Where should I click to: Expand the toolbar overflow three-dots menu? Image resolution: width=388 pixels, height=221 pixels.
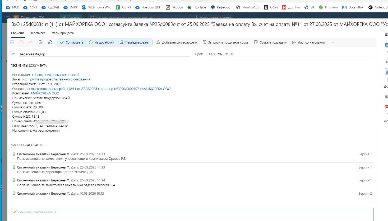tap(332, 42)
